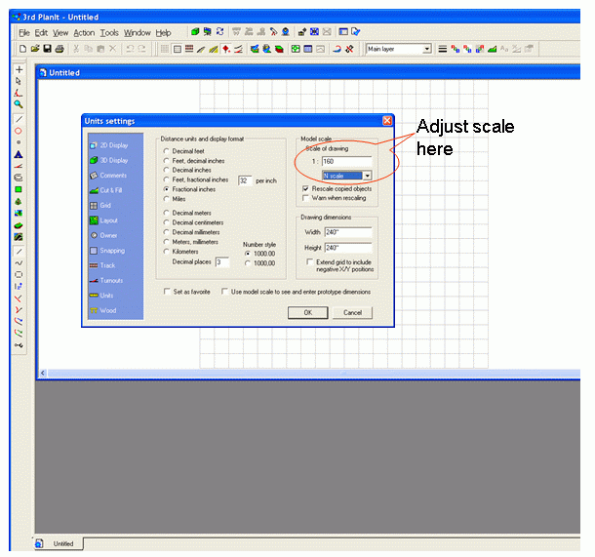Click the crossed tools icon in toolbar
Image resolution: width=595 pixels, height=557 pixels.
(x=349, y=49)
